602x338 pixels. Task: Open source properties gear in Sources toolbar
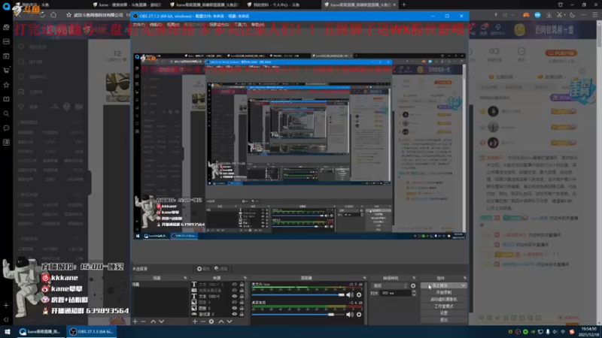[x=211, y=321]
